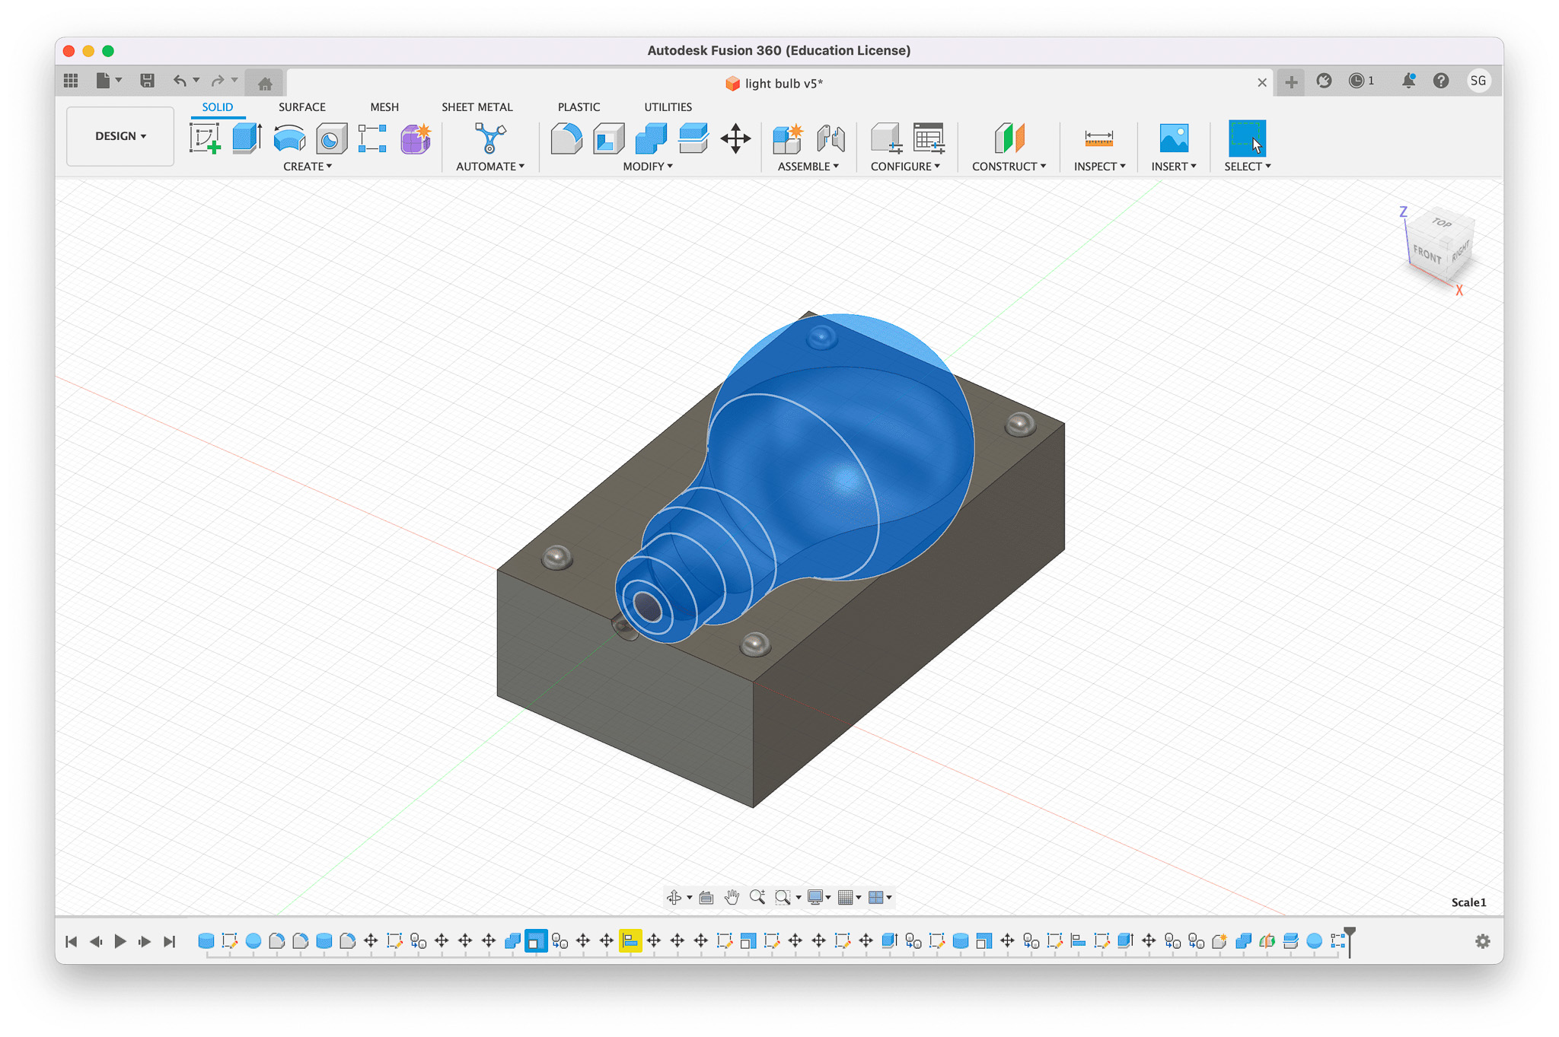This screenshot has height=1037, width=1559.
Task: Switch to the PLASTIC tab
Action: coord(579,107)
